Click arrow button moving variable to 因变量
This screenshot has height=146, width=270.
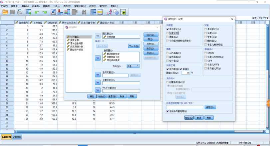coord(98,36)
